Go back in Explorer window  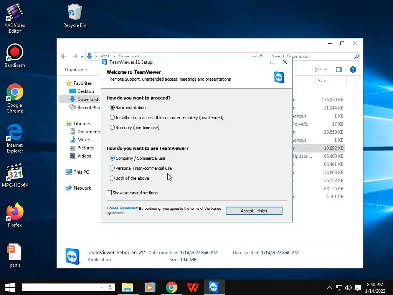pos(64,56)
